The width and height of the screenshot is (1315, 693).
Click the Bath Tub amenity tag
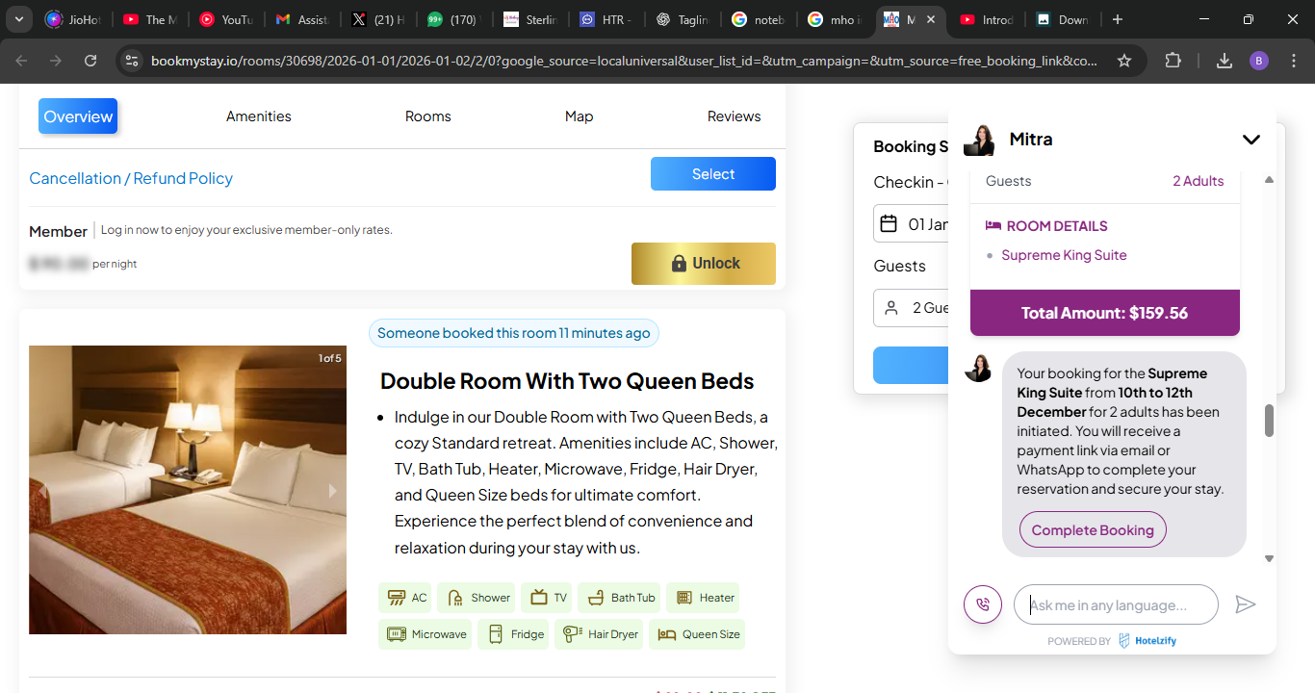click(x=620, y=598)
